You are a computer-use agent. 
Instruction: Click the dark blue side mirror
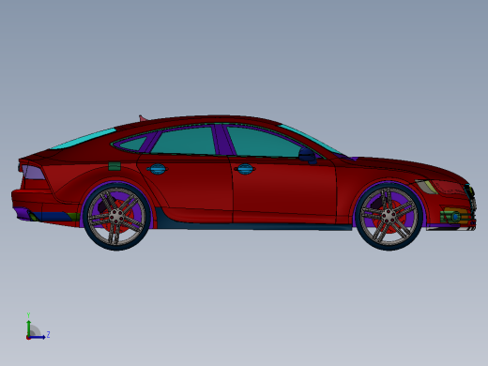308,156
